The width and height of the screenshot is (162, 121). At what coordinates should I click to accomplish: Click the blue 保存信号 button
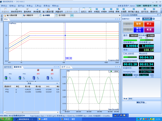pos(138,30)
